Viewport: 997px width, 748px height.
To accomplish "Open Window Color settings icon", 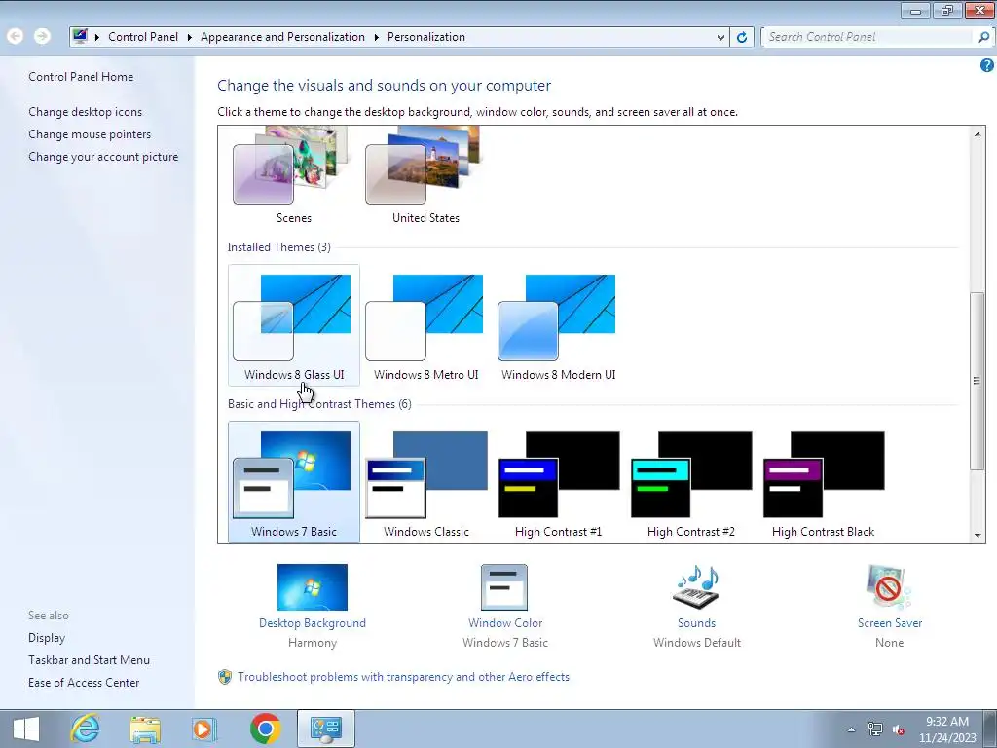I will click(x=504, y=587).
